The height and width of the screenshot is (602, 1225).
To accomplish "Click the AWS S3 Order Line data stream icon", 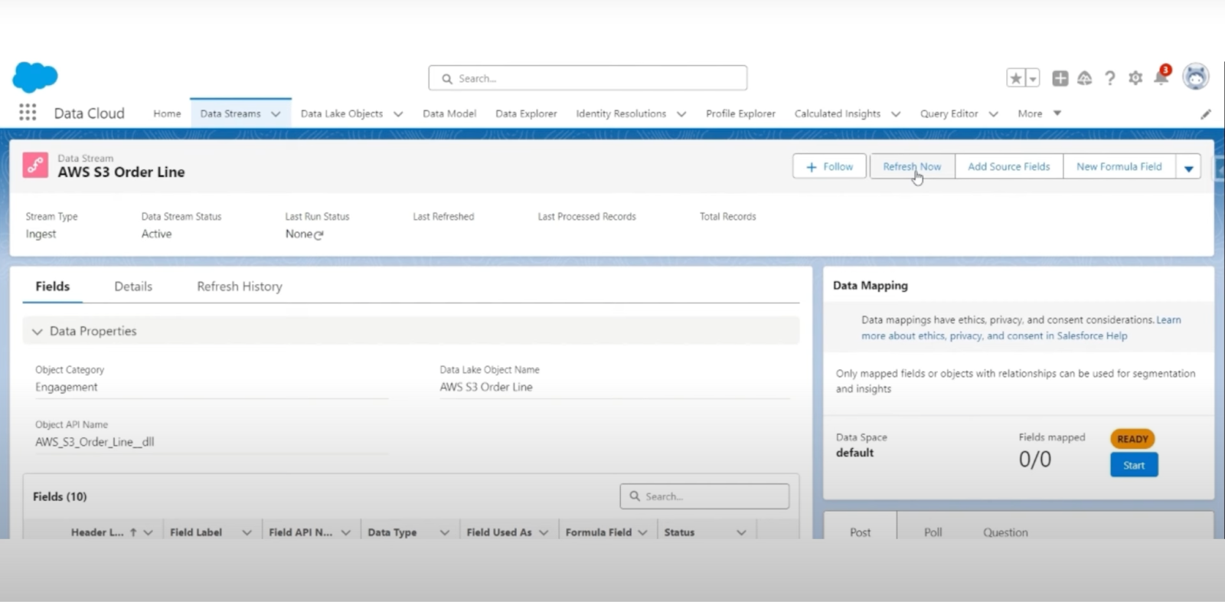I will point(35,165).
